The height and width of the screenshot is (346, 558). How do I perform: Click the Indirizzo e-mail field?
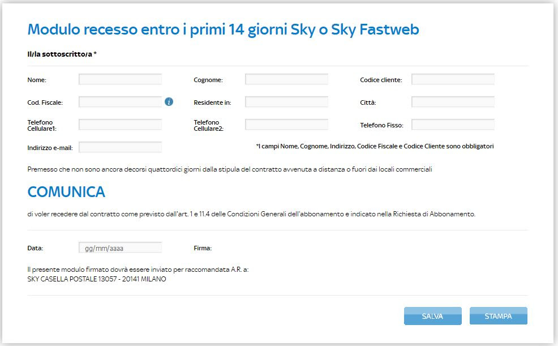(119, 146)
